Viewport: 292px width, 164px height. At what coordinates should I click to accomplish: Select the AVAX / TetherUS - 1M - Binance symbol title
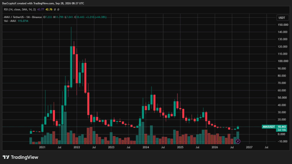coord(23,17)
